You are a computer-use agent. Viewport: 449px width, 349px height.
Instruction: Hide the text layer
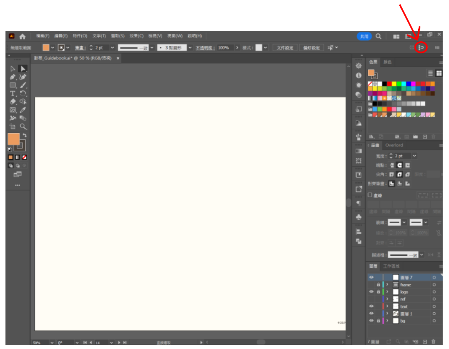[x=371, y=306]
